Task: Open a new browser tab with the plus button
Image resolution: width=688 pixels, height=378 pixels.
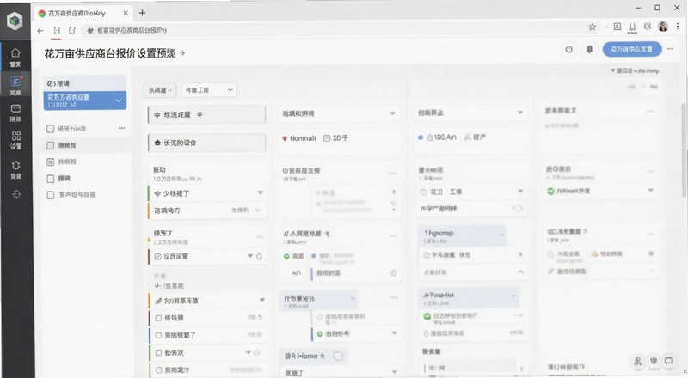Action: (142, 13)
